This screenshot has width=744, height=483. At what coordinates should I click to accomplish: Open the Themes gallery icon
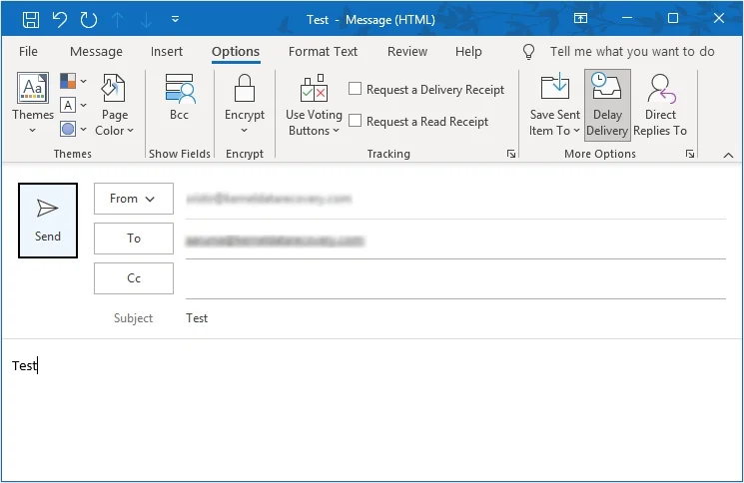(33, 91)
